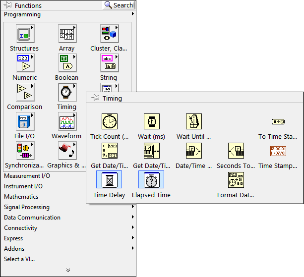Image resolution: width=304 pixels, height=277 pixels.
Task: Open the Numeric palette icon
Action: (x=25, y=63)
